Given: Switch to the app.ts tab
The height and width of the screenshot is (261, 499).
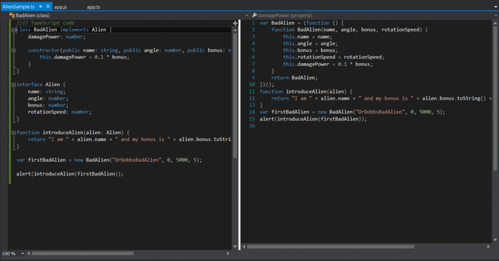Looking at the screenshot, I should tap(93, 7).
